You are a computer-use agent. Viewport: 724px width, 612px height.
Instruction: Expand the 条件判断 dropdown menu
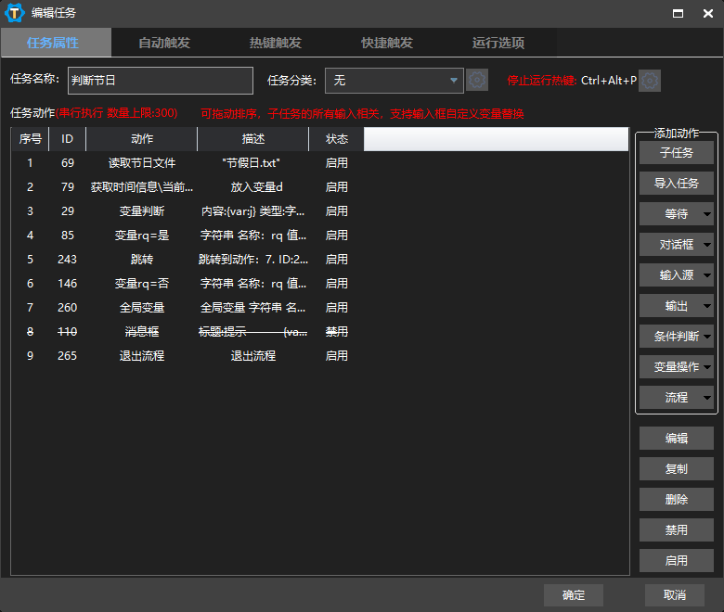coord(707,337)
